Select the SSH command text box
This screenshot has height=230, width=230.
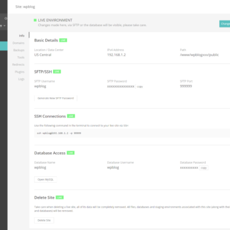132,133
